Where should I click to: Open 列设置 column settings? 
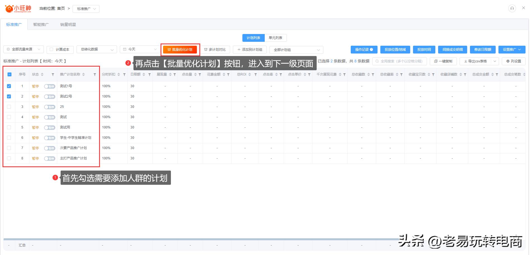coord(514,61)
